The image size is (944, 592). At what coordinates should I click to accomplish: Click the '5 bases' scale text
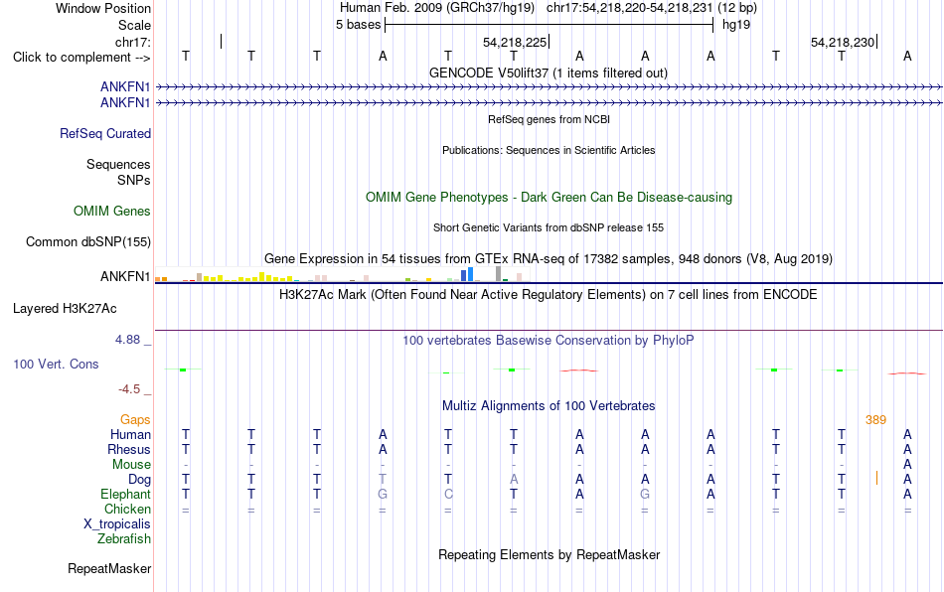(x=358, y=25)
